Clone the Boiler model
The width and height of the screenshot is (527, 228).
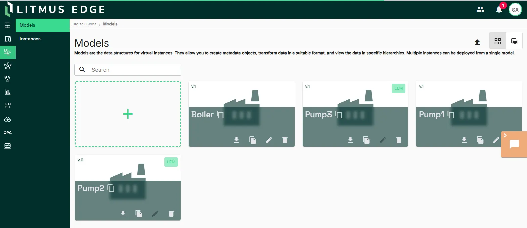pos(253,140)
